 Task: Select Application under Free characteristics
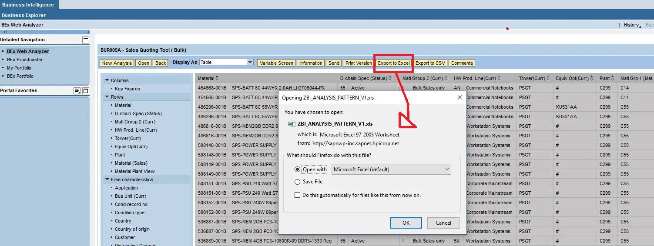coord(126,188)
